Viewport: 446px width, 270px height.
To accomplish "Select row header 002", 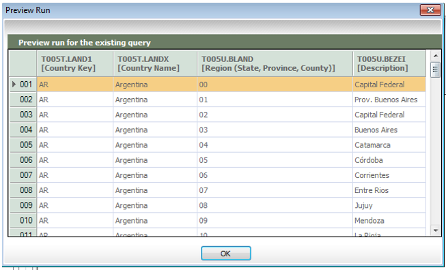I will 23,100.
